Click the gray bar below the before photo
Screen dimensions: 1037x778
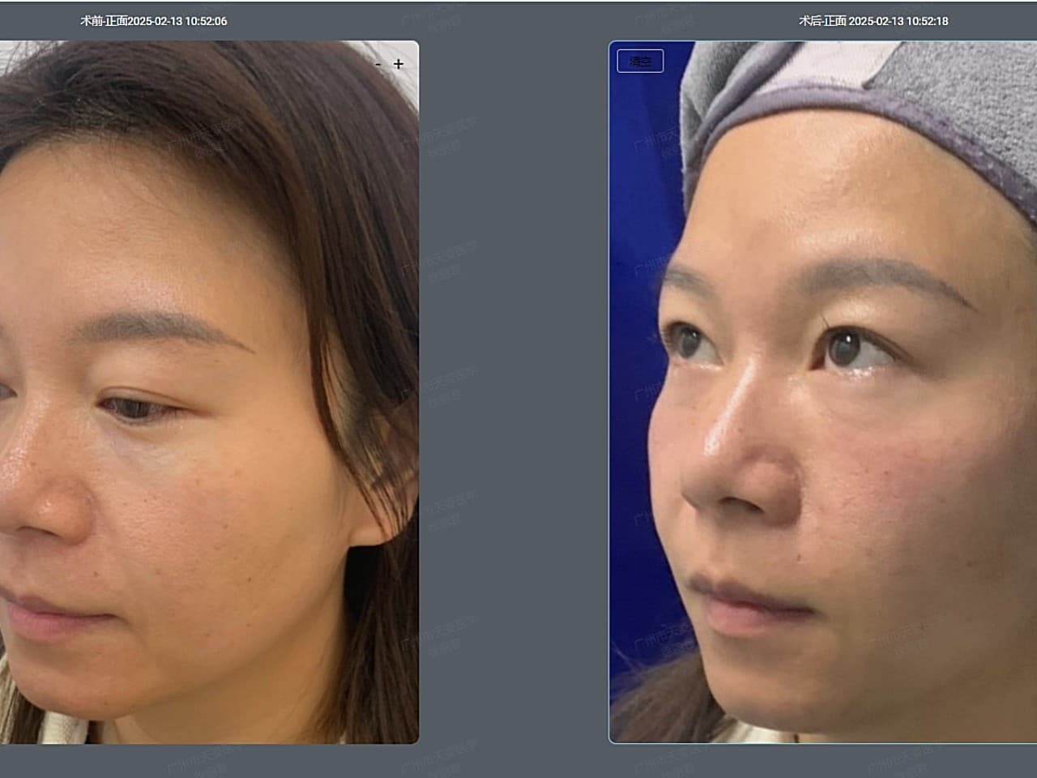[209, 760]
